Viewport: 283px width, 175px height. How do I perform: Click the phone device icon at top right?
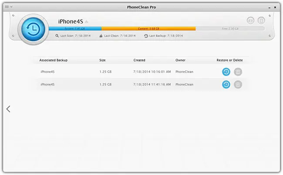(261, 21)
